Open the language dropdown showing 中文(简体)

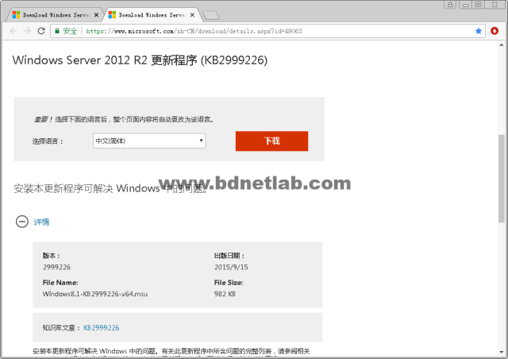click(149, 141)
